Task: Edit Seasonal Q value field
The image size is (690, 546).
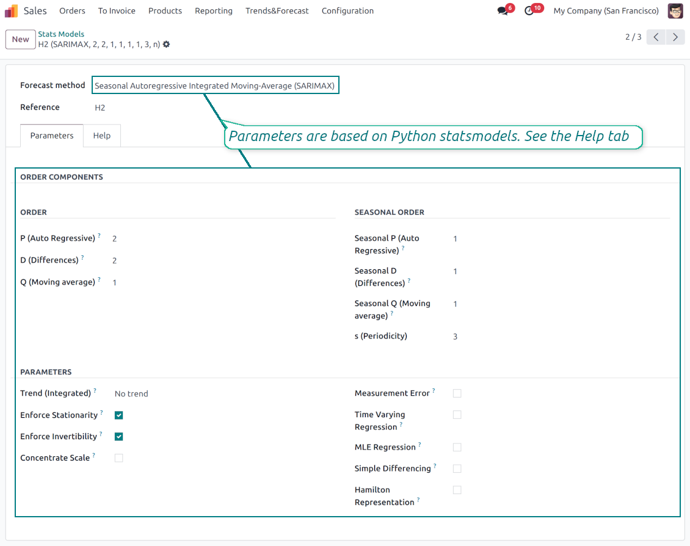Action: click(x=456, y=304)
